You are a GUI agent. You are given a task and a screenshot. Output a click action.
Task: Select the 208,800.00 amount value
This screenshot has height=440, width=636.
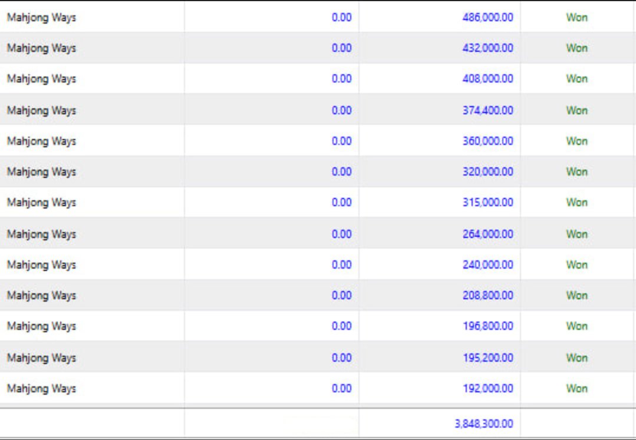click(x=487, y=295)
